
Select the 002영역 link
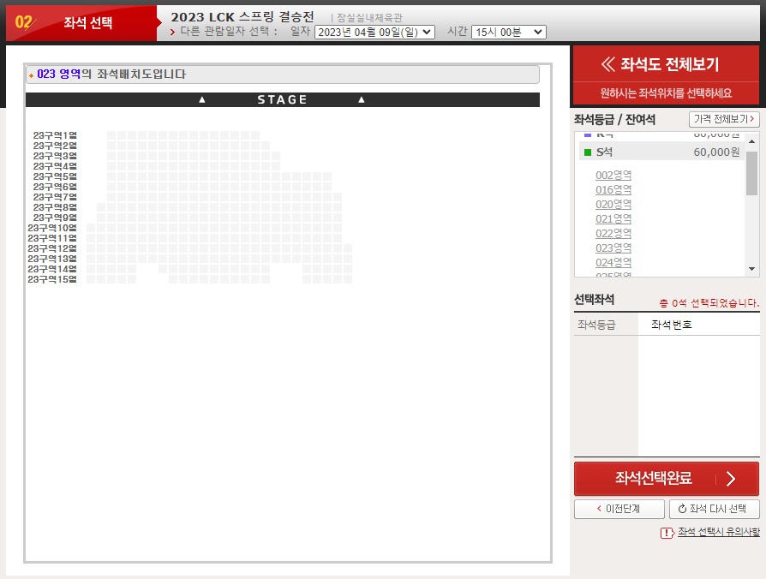613,176
